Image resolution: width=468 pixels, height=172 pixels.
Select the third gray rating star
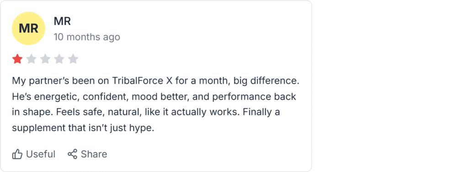(45, 59)
